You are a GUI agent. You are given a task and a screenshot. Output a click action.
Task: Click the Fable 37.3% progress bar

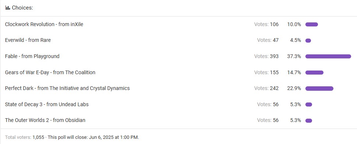click(x=328, y=56)
